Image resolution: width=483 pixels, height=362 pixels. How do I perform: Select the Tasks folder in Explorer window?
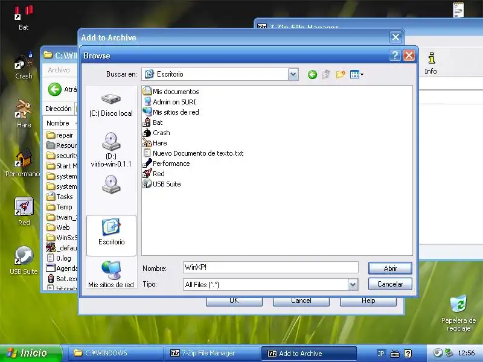[x=60, y=197]
